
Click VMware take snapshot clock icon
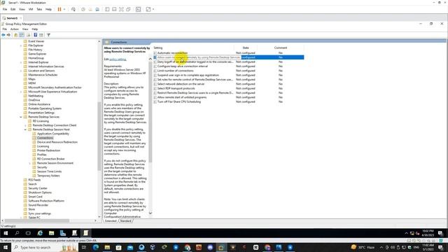click(83, 9)
